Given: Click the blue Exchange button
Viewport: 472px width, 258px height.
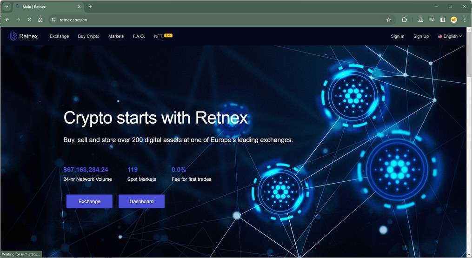Looking at the screenshot, I should 89,201.
